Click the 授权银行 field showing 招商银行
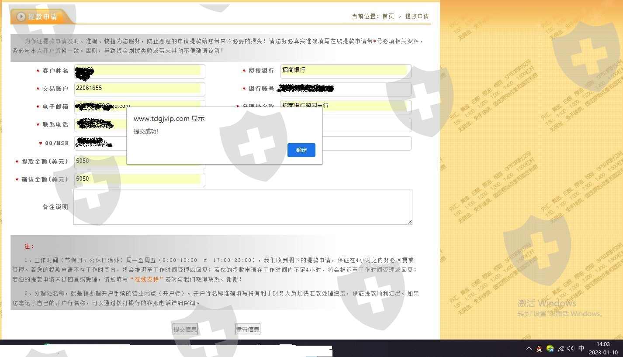This screenshot has width=623, height=357. pos(346,71)
